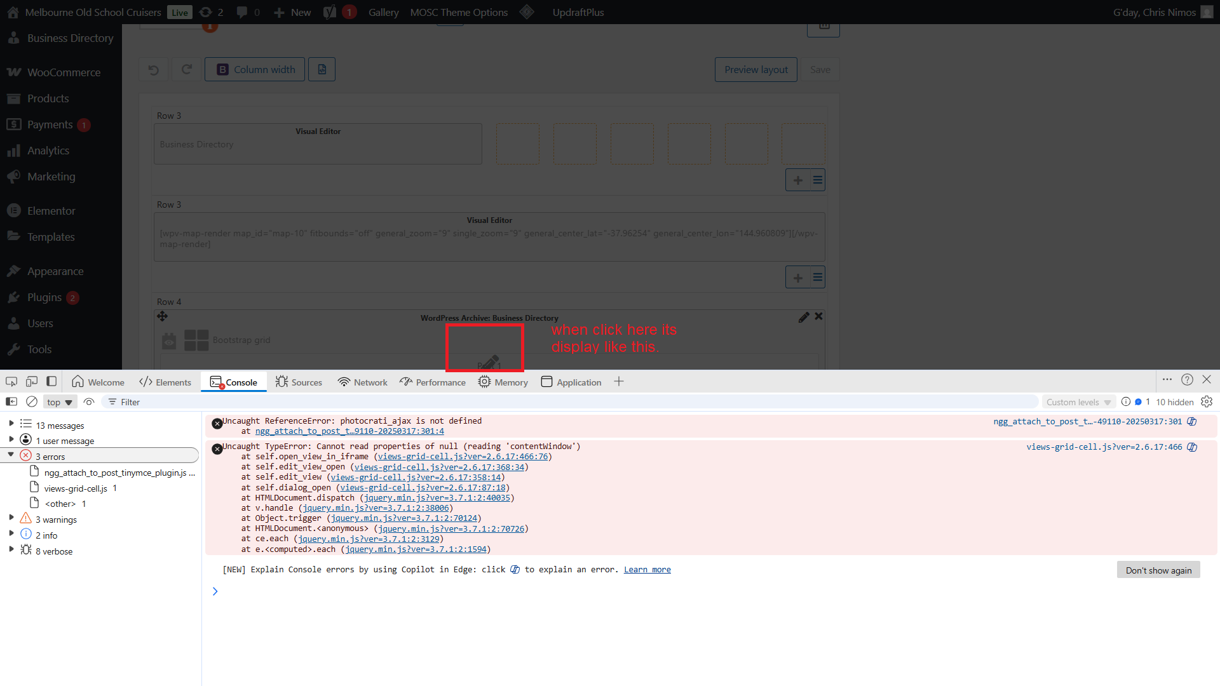1220x686 pixels.
Task: Switch to the Application tab
Action: 571,382
